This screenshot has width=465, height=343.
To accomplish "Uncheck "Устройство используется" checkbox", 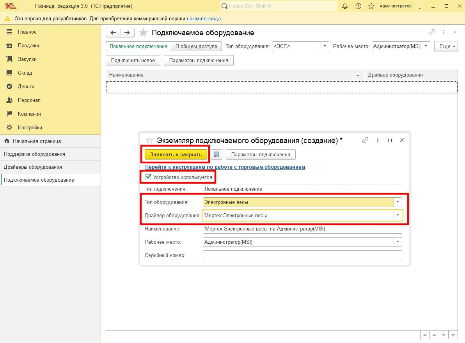I will [148, 177].
